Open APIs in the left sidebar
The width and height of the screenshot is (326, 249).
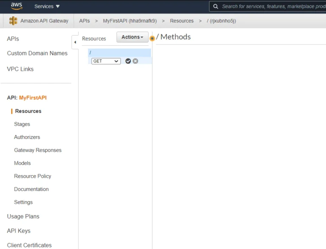[x=13, y=39]
